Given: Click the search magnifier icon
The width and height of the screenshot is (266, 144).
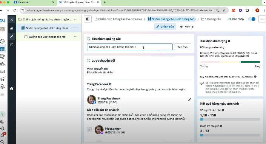Looking at the screenshot, I should click(x=2, y=142).
